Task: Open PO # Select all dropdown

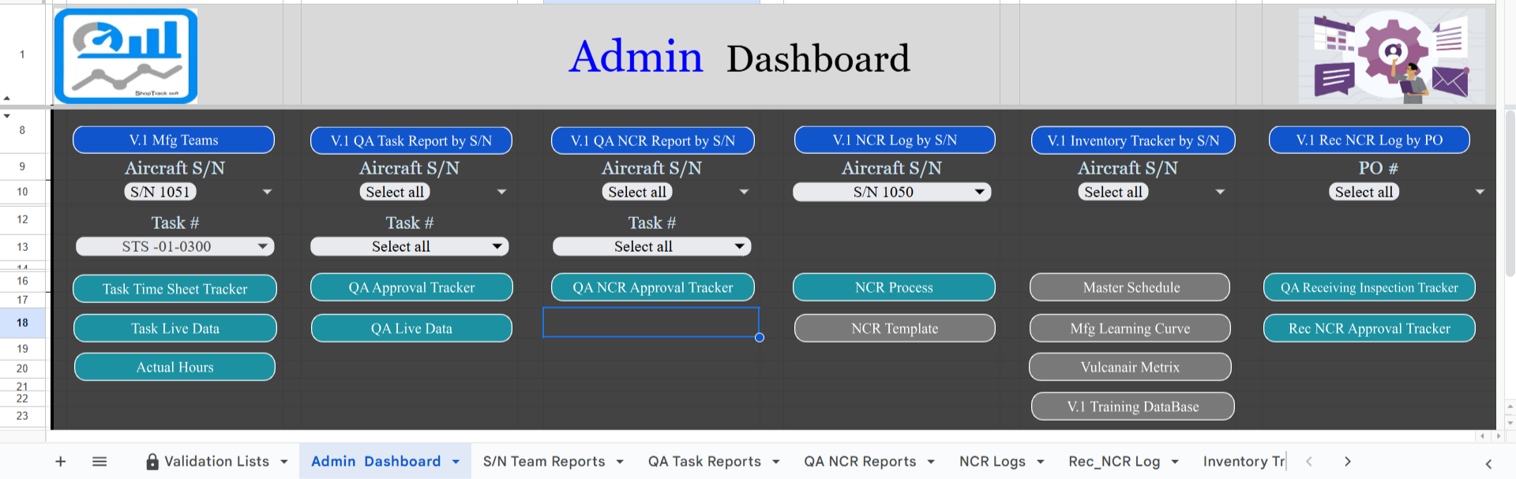Action: 1480,192
